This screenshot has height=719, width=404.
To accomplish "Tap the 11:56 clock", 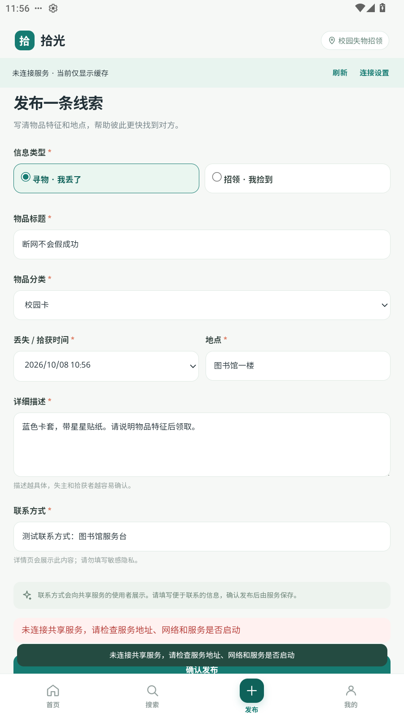I will click(18, 9).
